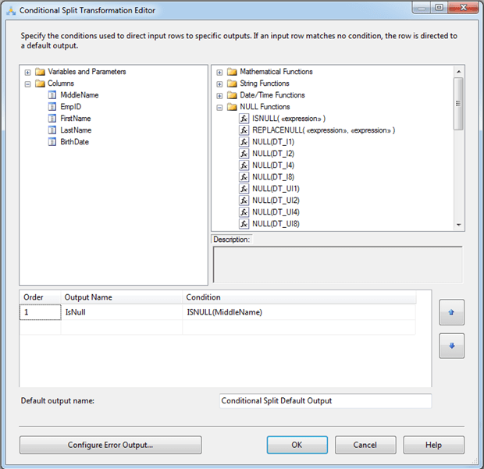Viewport: 484px width, 469px height.
Task: Collapse the NULL Functions node
Action: [x=220, y=107]
